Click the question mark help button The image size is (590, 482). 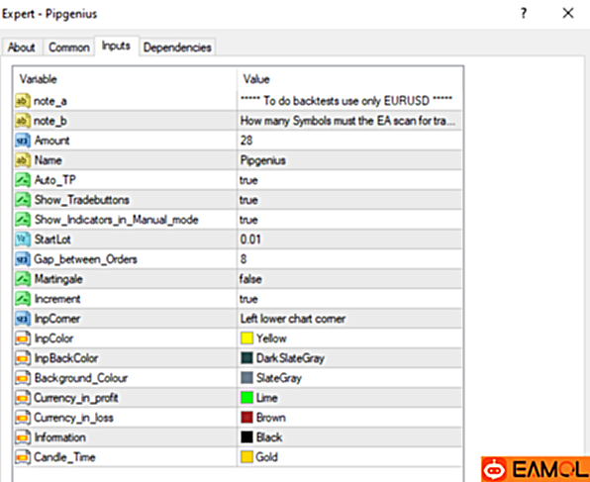click(x=524, y=14)
